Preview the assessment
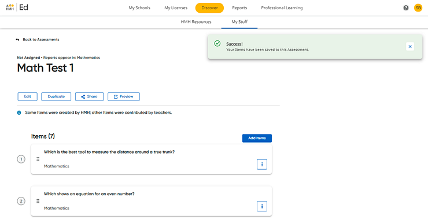428x220 pixels. tap(124, 96)
